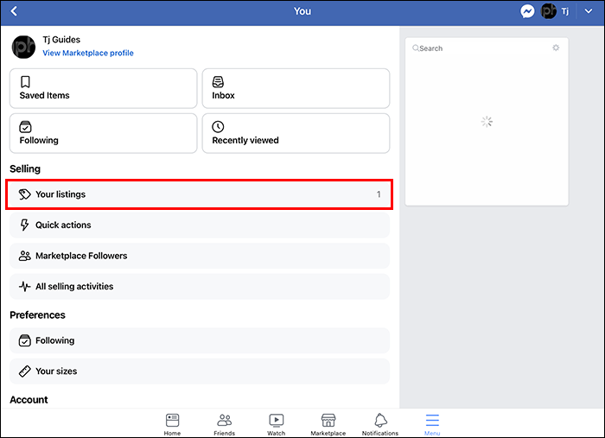Open Notifications tab
Viewport: 605px width, 438px height.
point(380,424)
